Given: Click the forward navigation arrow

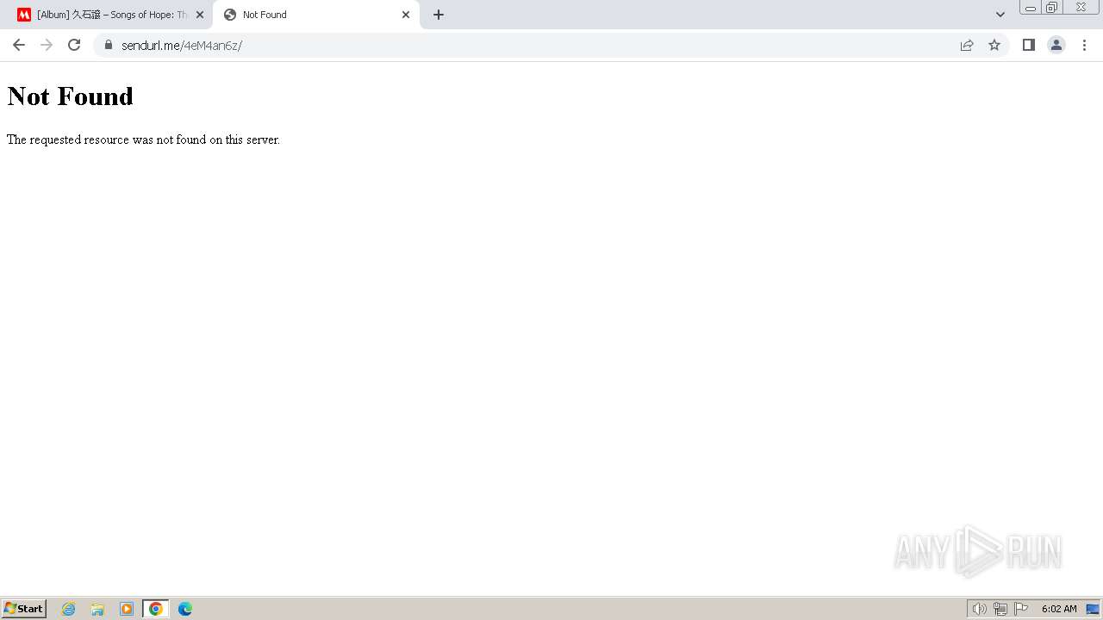Looking at the screenshot, I should 47,45.
